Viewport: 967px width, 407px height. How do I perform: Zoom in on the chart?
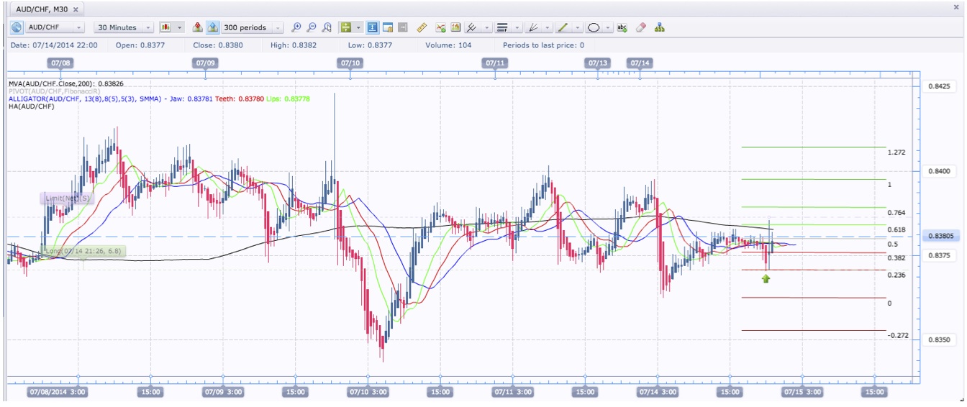click(296, 27)
